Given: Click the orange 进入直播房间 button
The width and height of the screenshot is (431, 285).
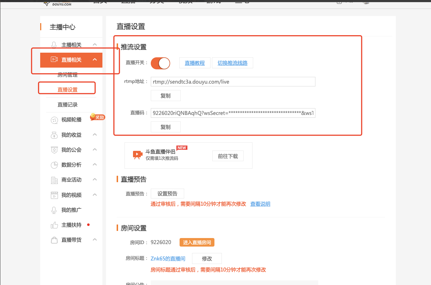Looking at the screenshot, I should [x=197, y=242].
